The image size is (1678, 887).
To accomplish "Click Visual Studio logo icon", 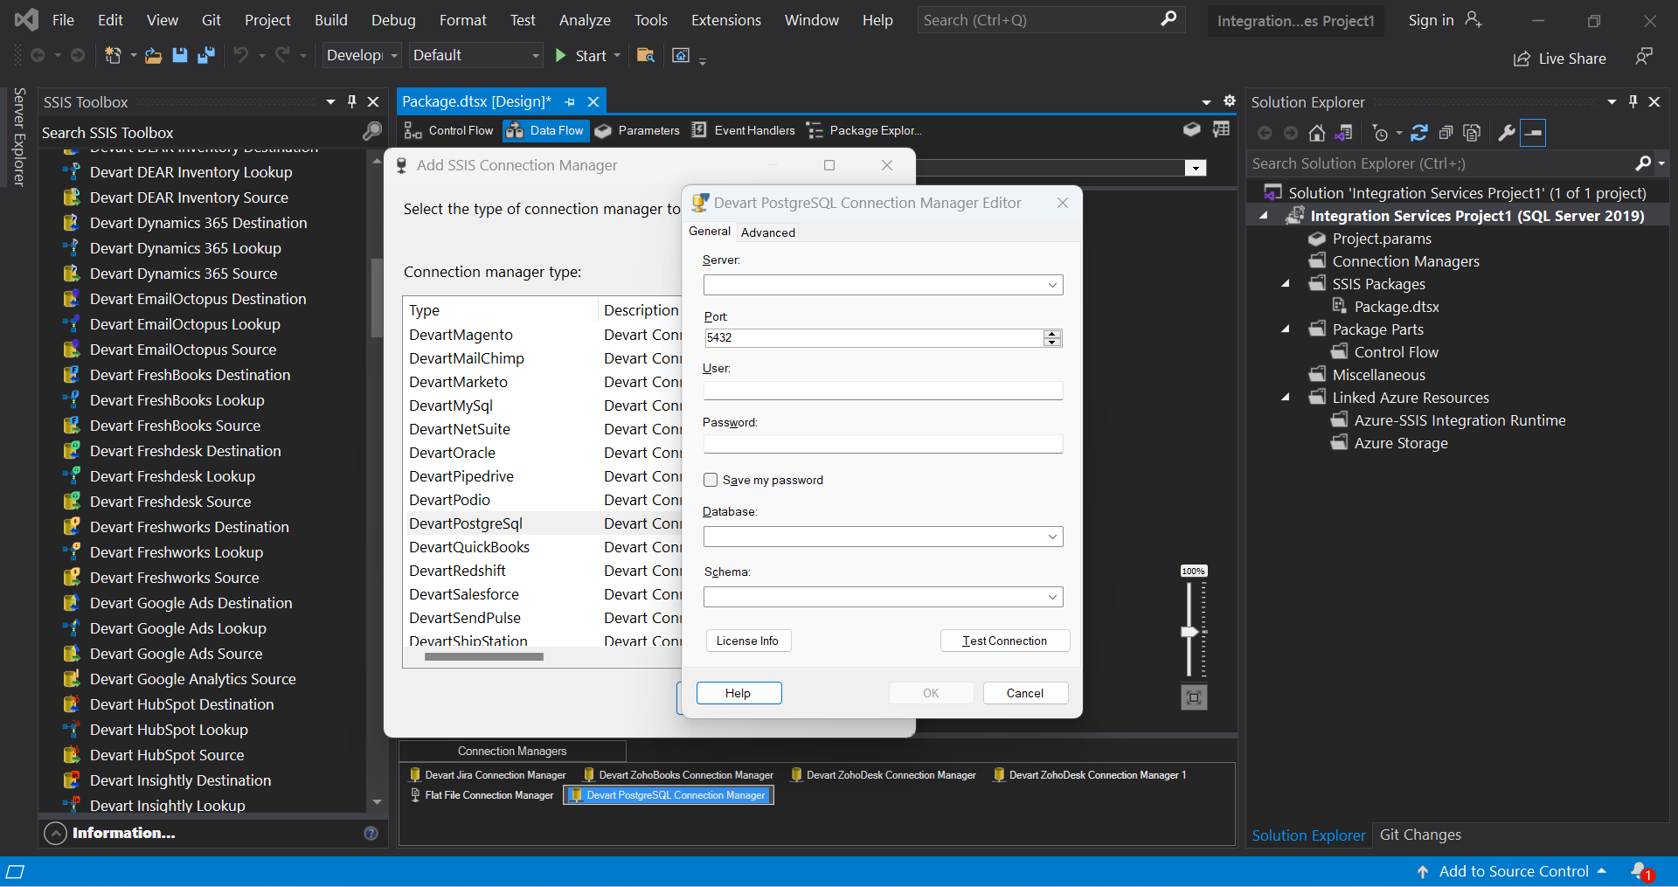I will click(x=26, y=19).
